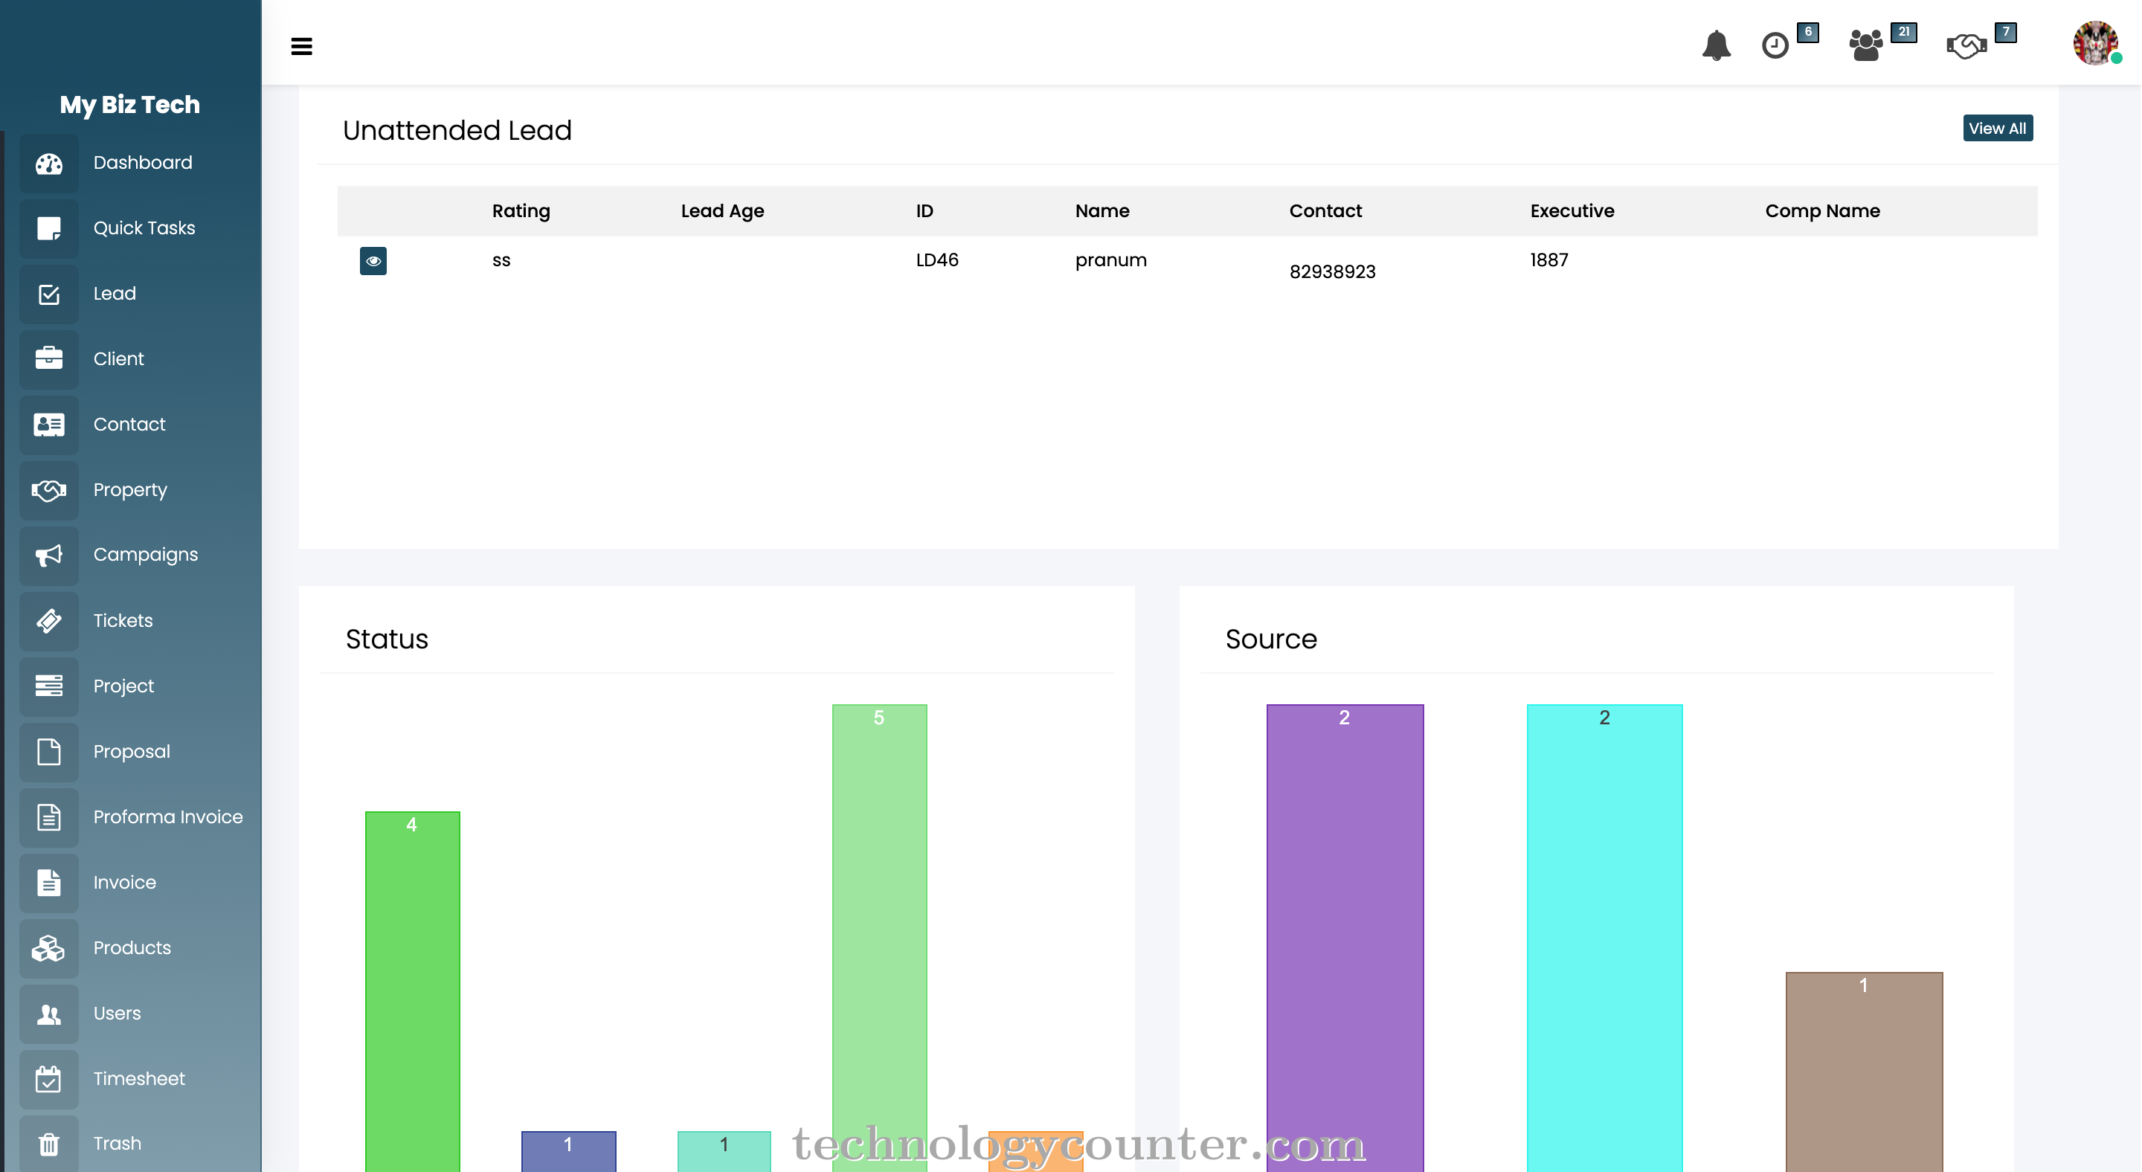Viewport: 2142px width, 1172px height.
Task: Open the notifications bell
Action: 1717,45
